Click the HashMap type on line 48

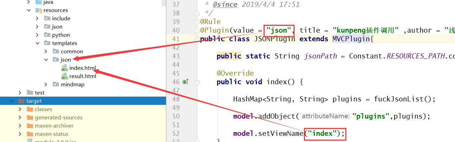(x=248, y=99)
